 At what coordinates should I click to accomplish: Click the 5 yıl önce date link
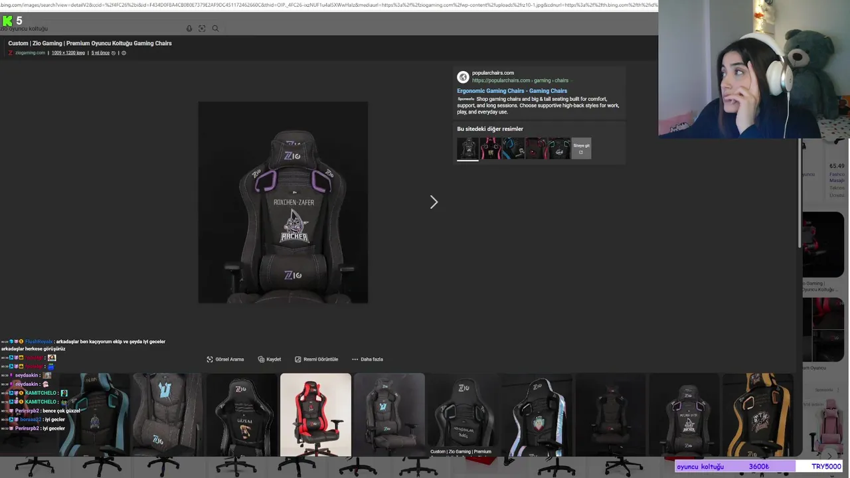click(x=100, y=53)
